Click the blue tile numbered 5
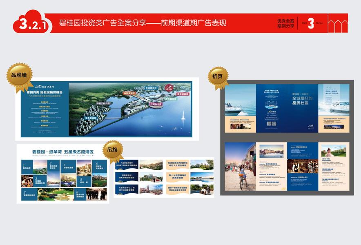The image size is (361, 245). (84, 181)
